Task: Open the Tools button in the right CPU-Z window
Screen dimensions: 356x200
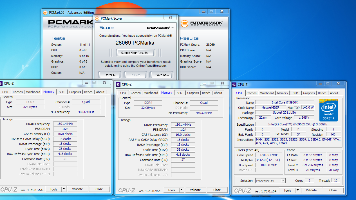Action: 287,190
